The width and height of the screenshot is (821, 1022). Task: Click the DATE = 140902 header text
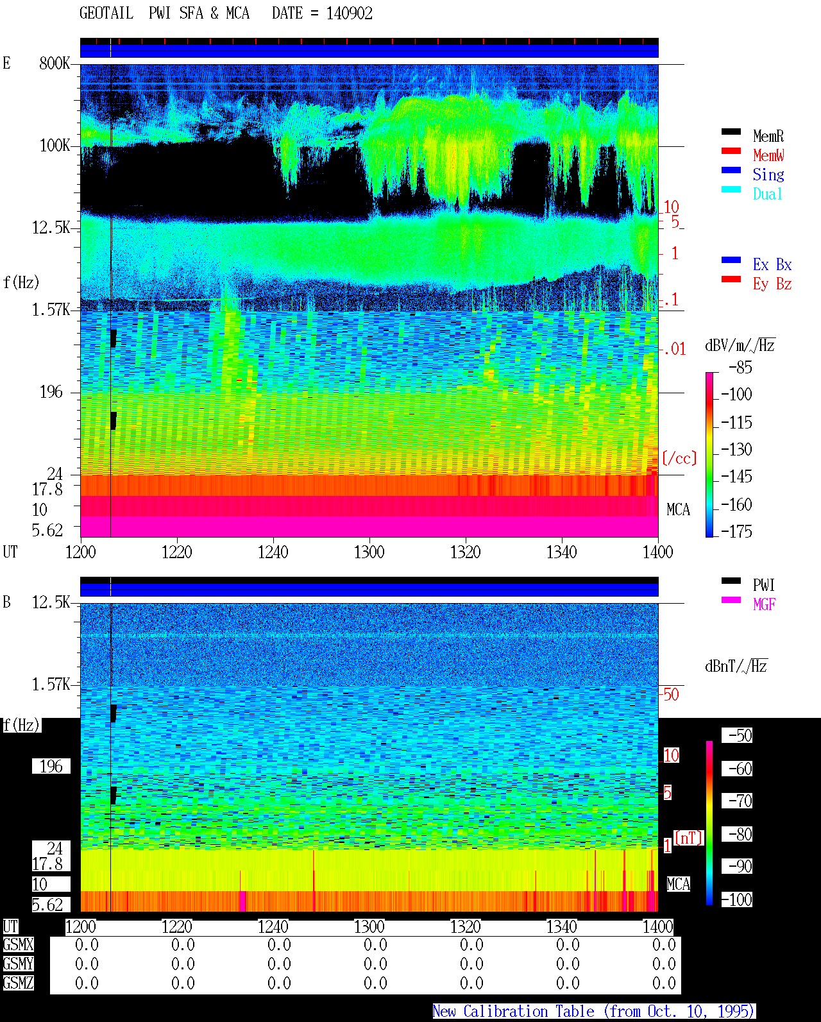[x=322, y=13]
